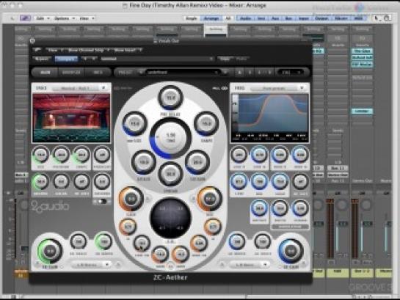Switch the mixer to Arrange view
The image size is (400, 300).
211,18
